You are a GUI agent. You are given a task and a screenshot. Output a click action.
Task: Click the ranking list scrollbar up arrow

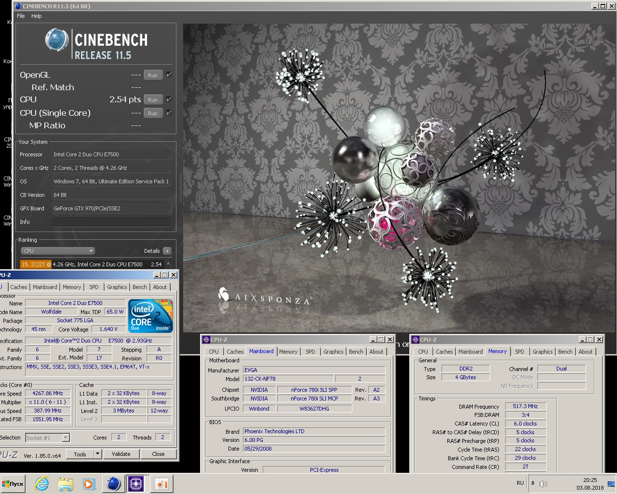pyautogui.click(x=168, y=263)
